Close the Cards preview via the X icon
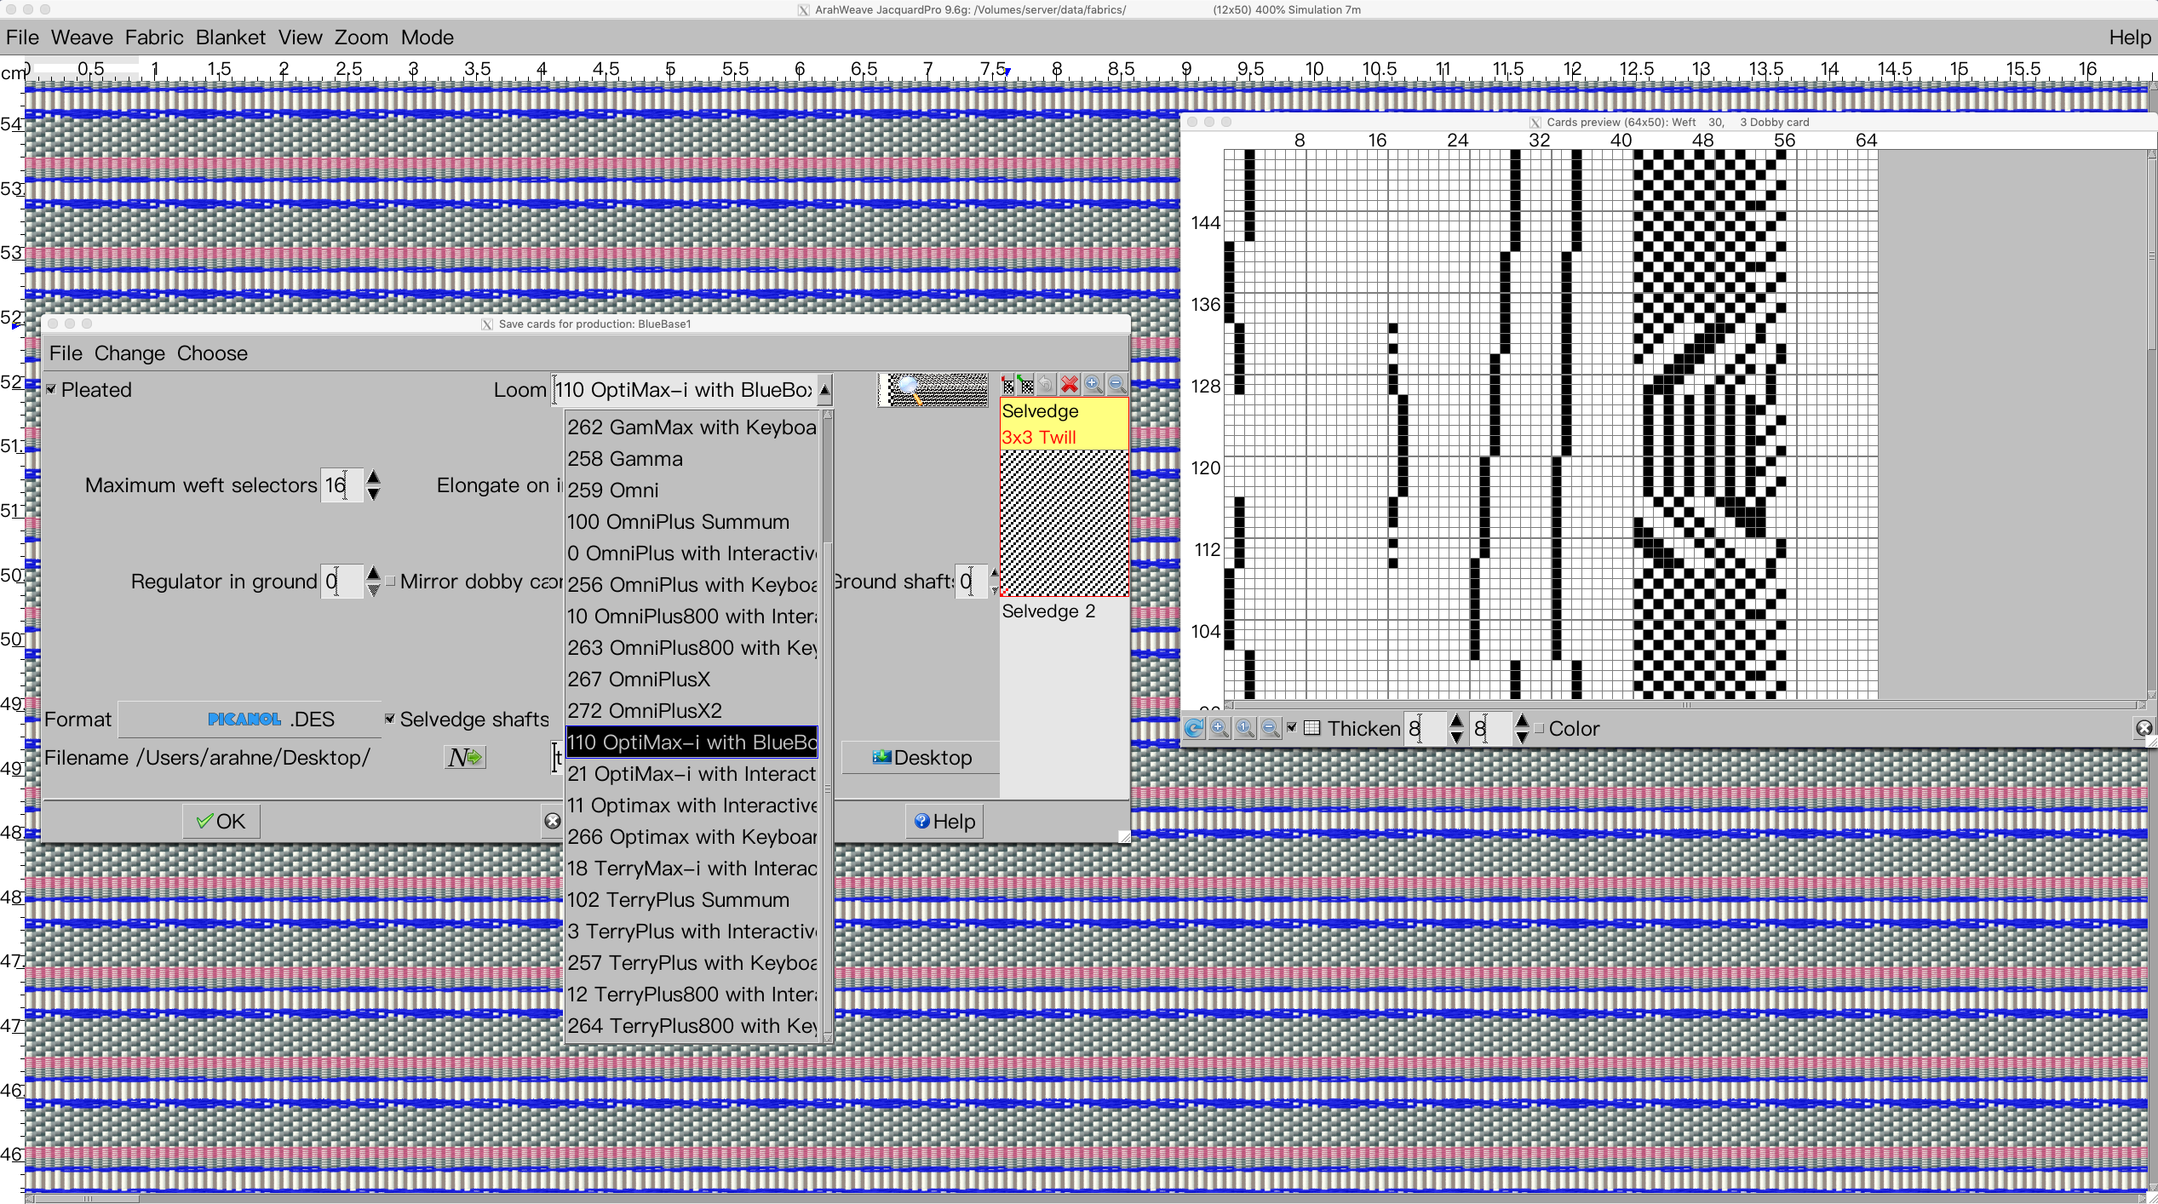The image size is (2158, 1204). [x=2144, y=728]
